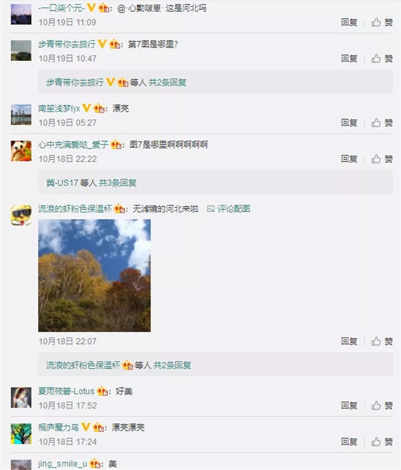Visit 流浪的虾粉色保温杯 profile via username
The height and width of the screenshot is (470, 401).
click(x=75, y=209)
